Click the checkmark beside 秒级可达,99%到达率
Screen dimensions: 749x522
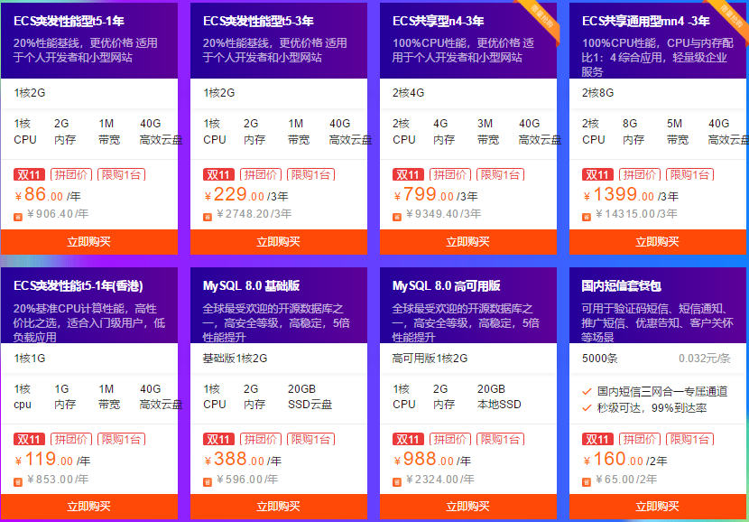[x=587, y=408]
